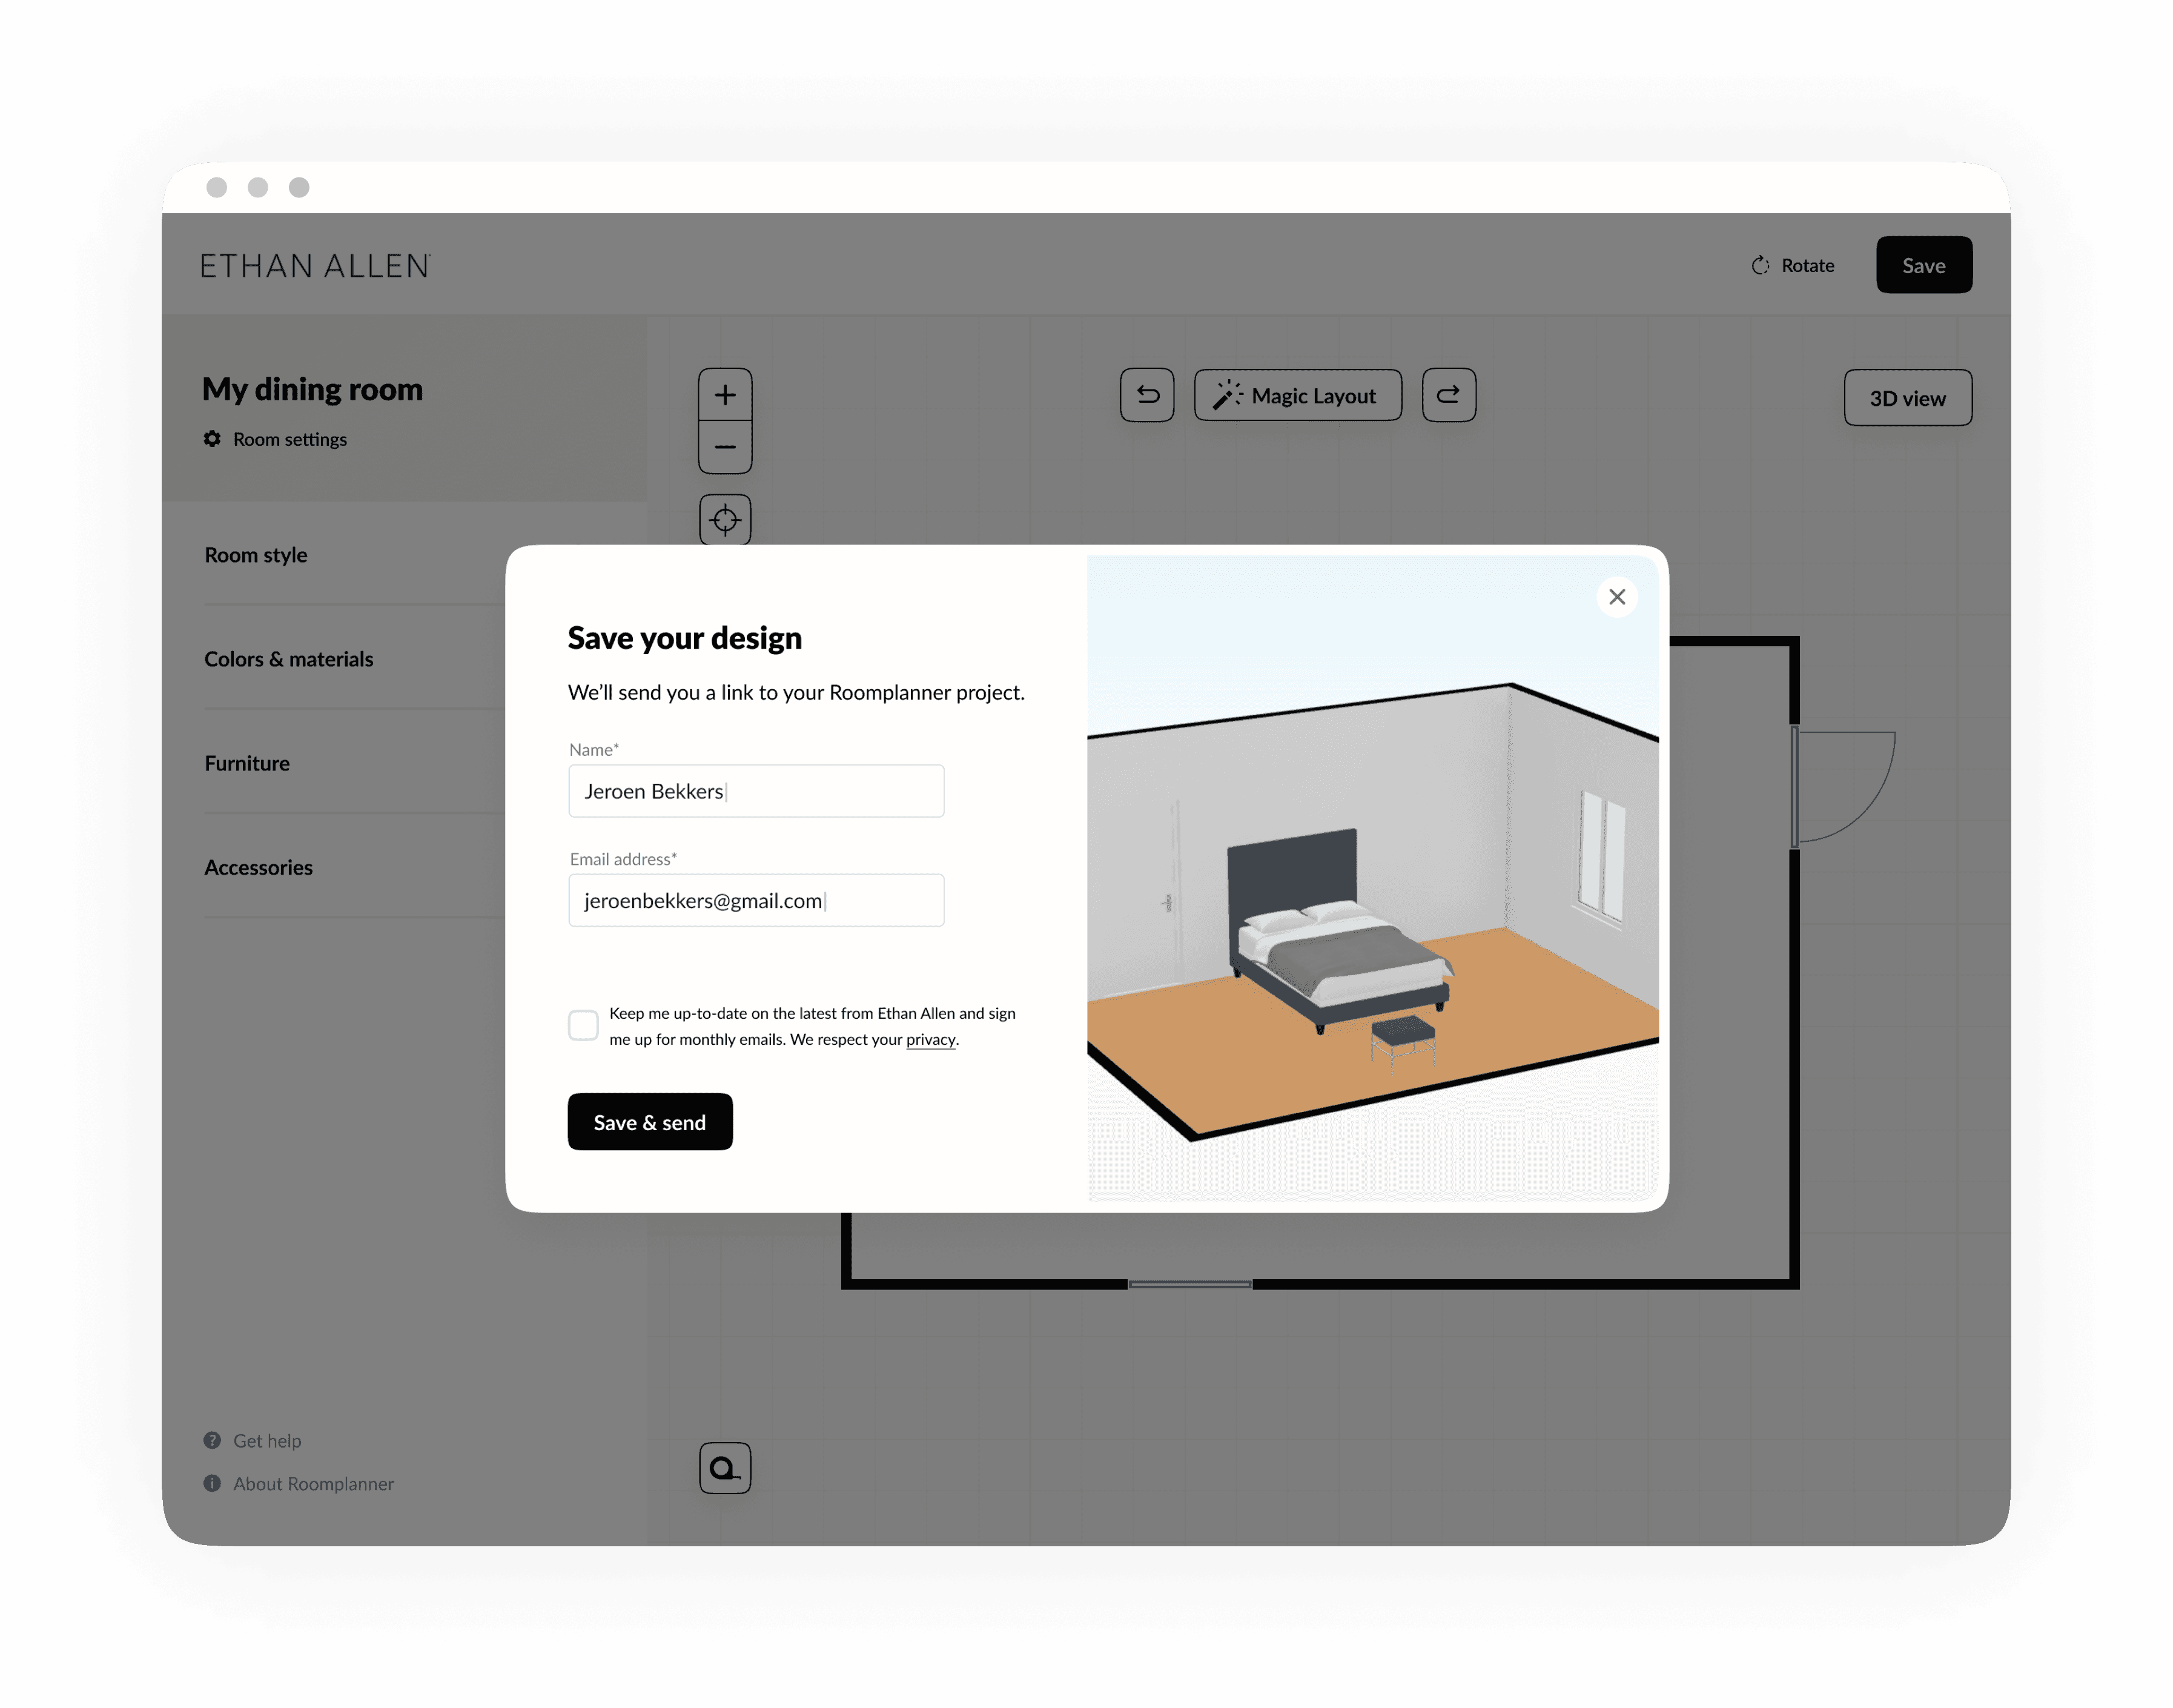Click the Accessories section label
Screen dimensions: 2173x1708
tap(257, 866)
